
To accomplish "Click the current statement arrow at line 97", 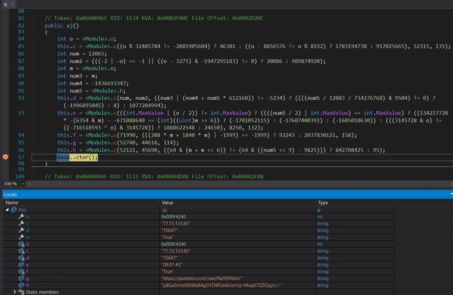I will pyautogui.click(x=5, y=157).
